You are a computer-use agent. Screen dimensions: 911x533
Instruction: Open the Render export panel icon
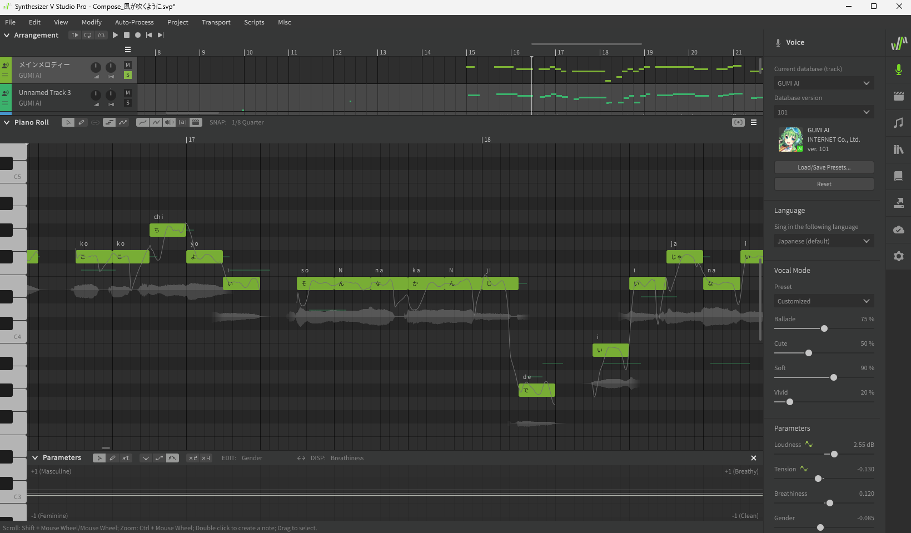(898, 203)
